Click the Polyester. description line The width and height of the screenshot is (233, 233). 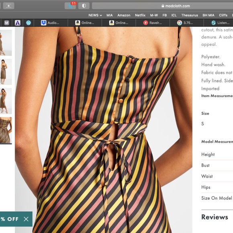(x=211, y=57)
